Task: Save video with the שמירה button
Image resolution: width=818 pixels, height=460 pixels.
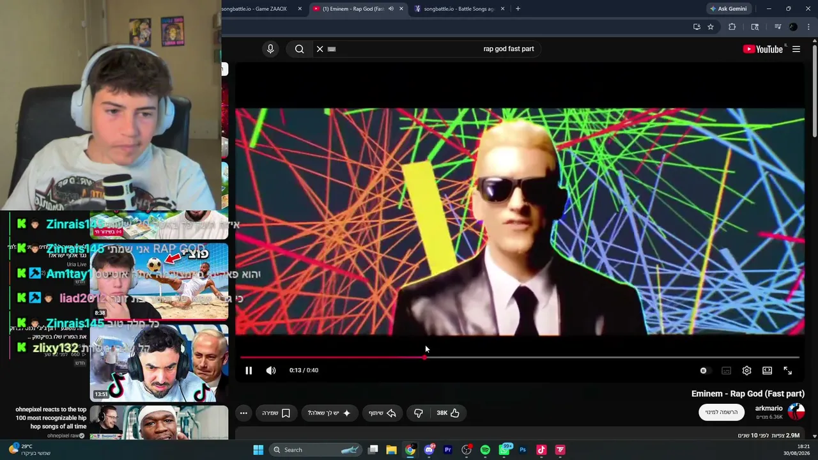Action: pyautogui.click(x=276, y=413)
